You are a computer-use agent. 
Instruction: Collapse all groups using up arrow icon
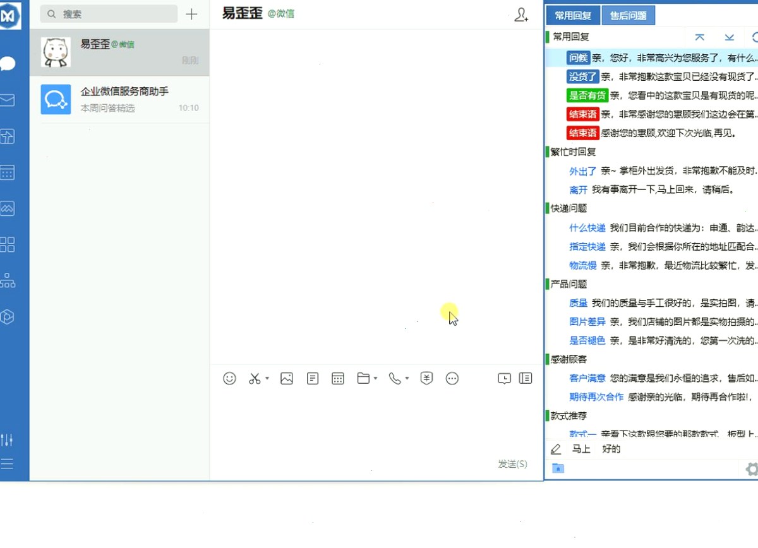tap(700, 37)
